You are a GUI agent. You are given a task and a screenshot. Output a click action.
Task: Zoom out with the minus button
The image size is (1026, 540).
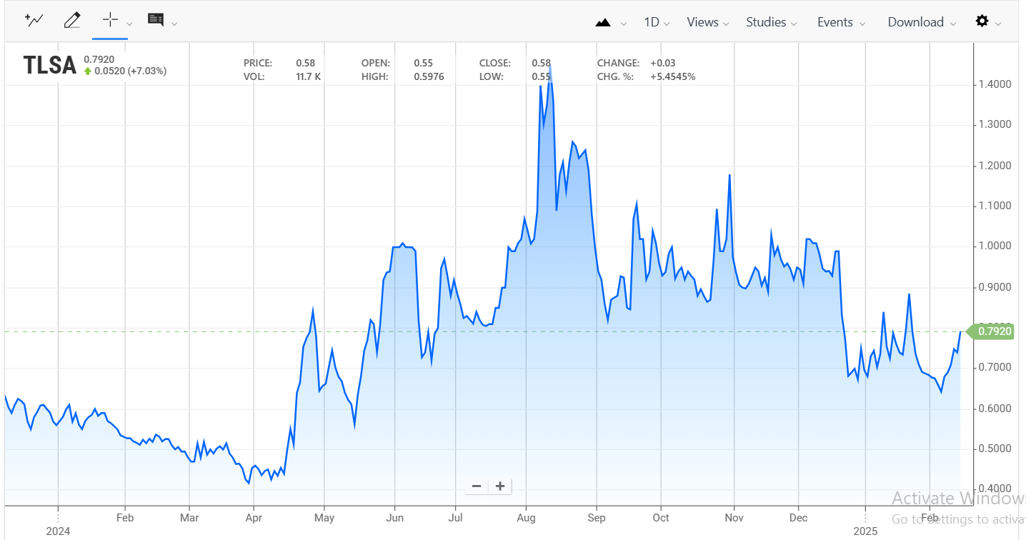(x=477, y=486)
